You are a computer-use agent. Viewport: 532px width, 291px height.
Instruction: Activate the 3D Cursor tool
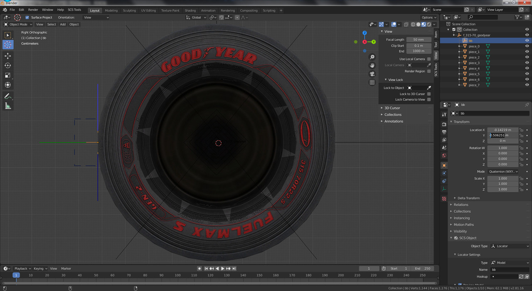click(x=8, y=45)
